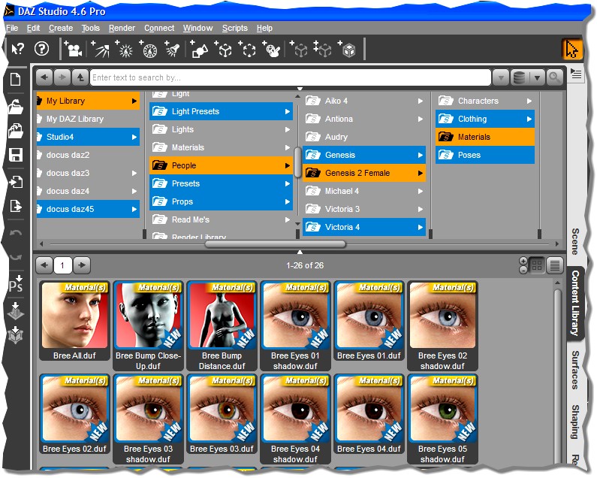Create new null cube icon

(x=225, y=49)
